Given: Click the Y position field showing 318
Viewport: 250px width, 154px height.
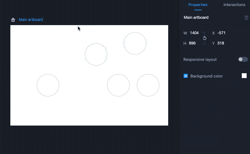Looking at the screenshot, I should click(220, 43).
